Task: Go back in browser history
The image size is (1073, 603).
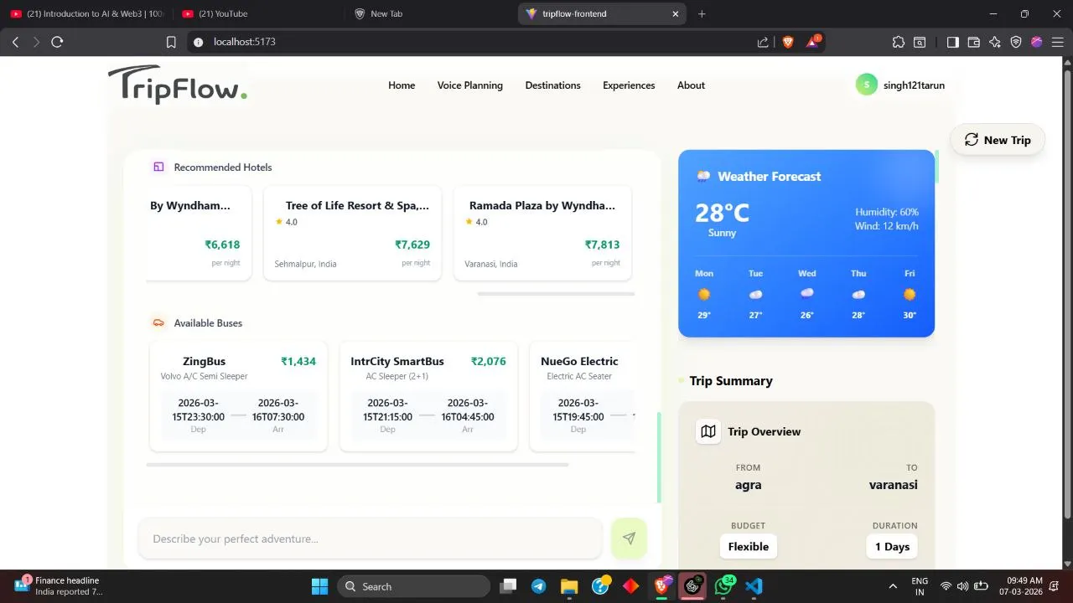Action: click(15, 42)
